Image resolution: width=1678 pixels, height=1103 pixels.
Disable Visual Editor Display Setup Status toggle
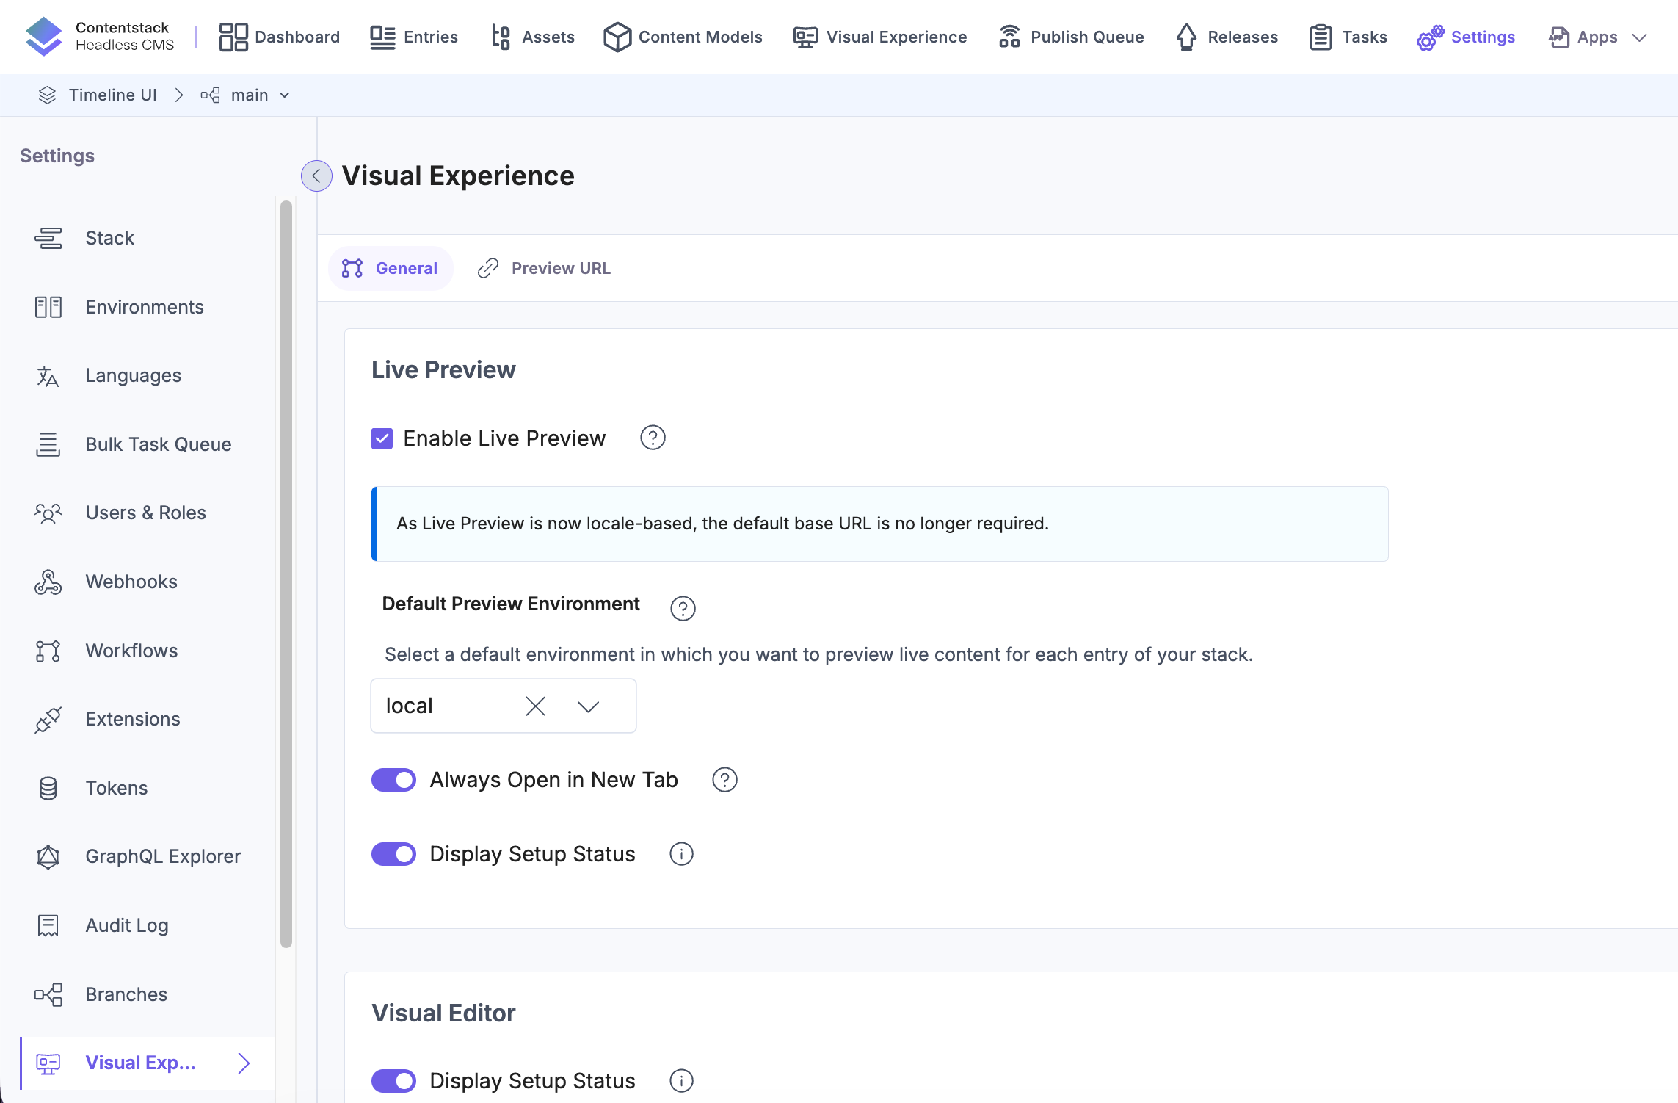(x=393, y=1081)
